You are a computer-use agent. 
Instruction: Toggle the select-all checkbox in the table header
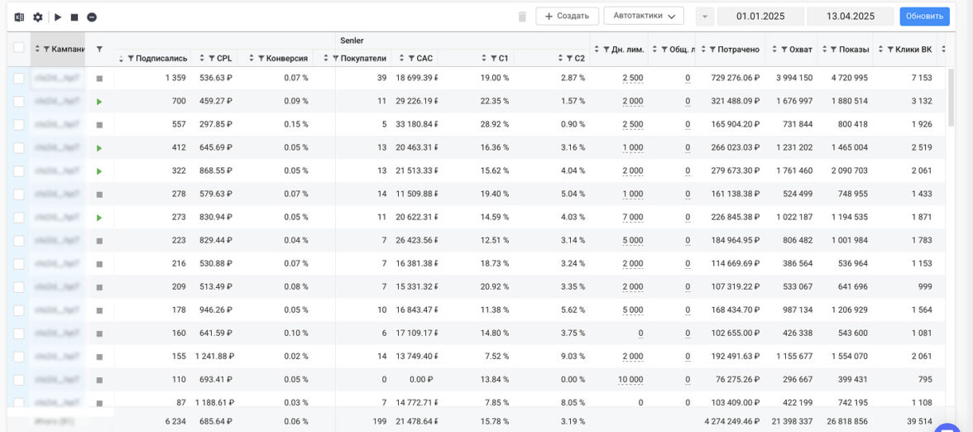[19, 48]
